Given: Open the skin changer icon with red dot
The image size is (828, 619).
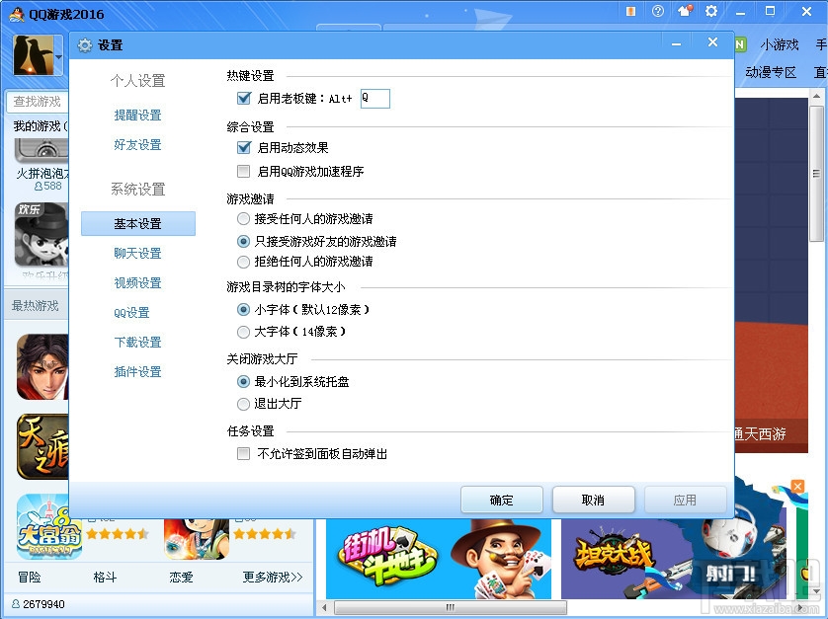Looking at the screenshot, I should click(685, 12).
